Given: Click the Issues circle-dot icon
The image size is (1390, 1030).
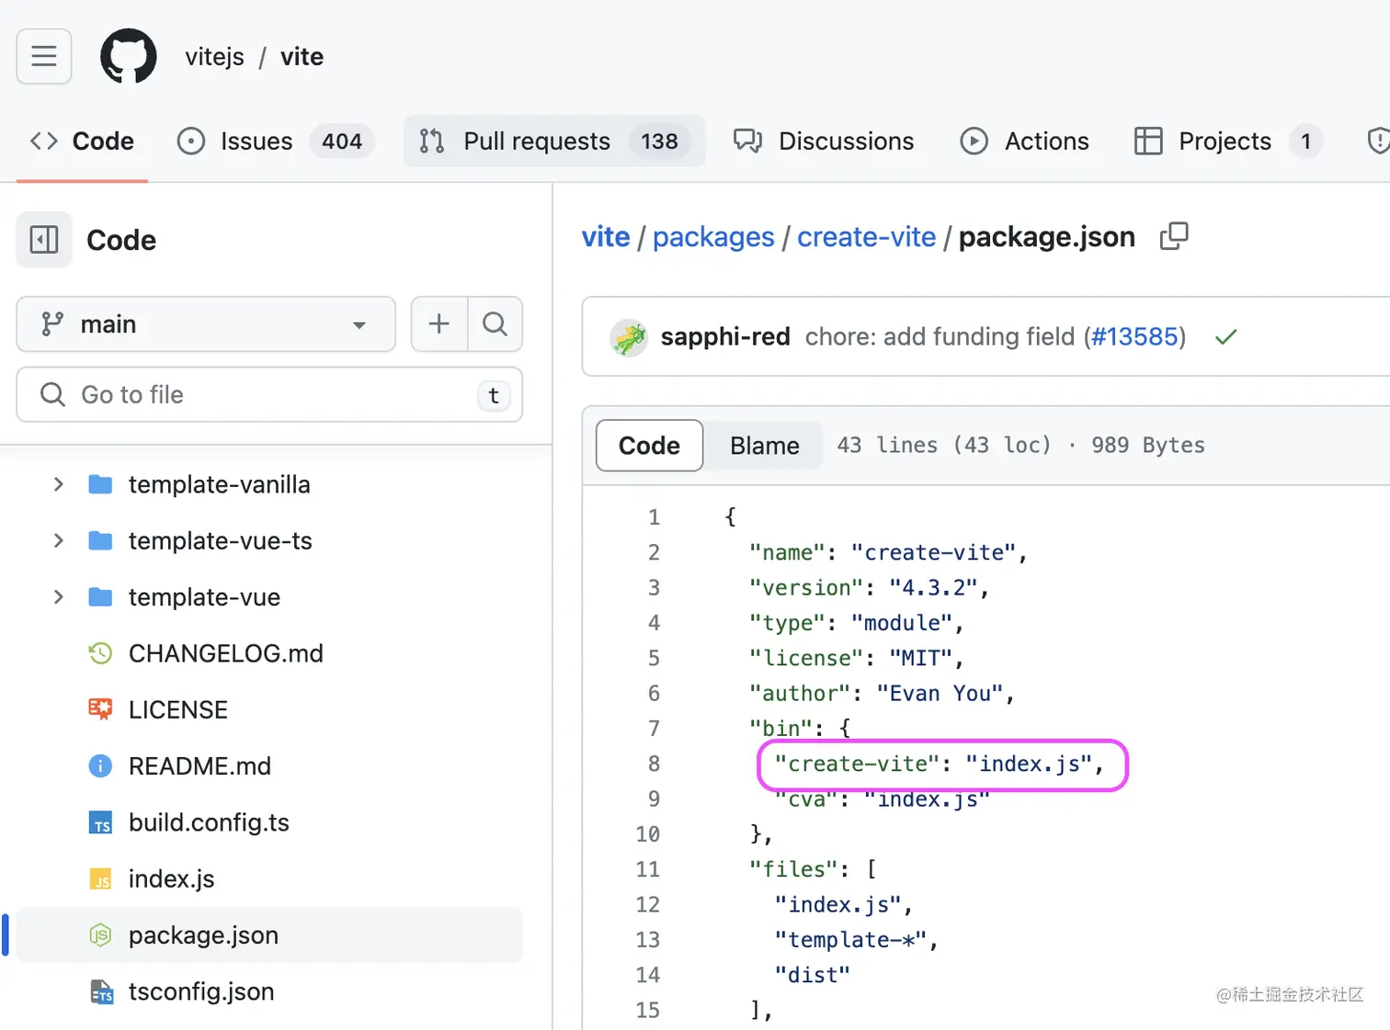Looking at the screenshot, I should pyautogui.click(x=190, y=141).
